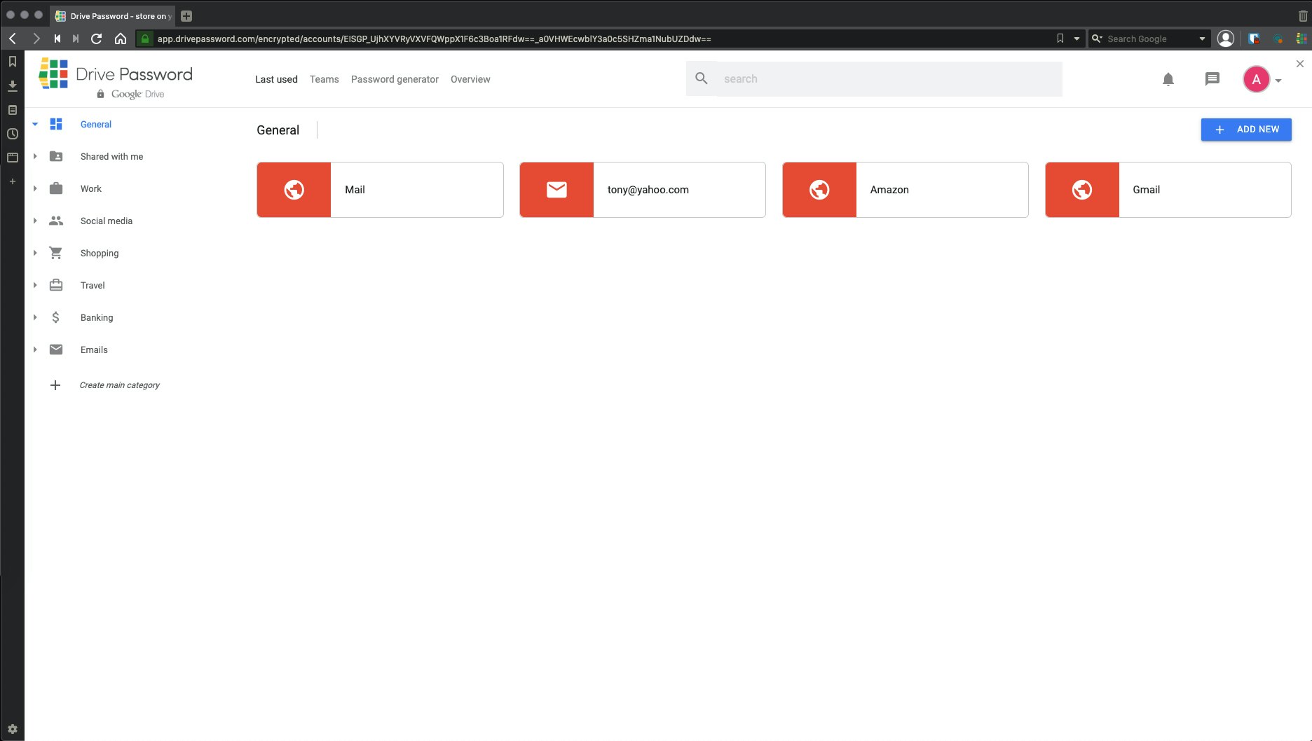This screenshot has height=741, width=1312.
Task: Click Create main category
Action: [120, 385]
